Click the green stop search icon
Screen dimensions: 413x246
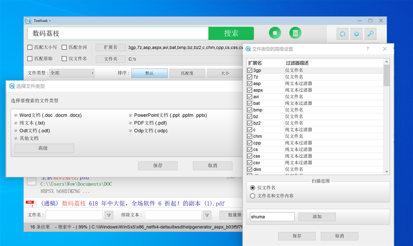pyautogui.click(x=275, y=33)
